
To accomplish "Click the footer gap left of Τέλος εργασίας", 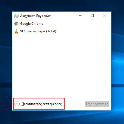I will 75,104.
